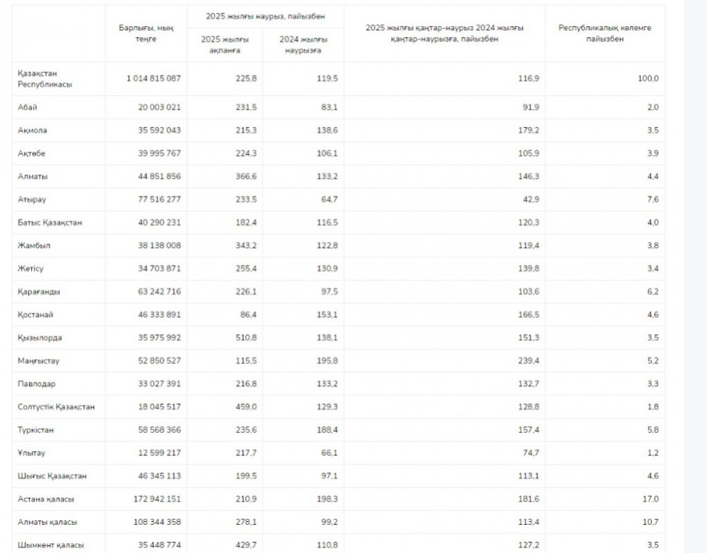707x553 pixels.
Task: Select the Абай region row label
Action: tap(28, 107)
